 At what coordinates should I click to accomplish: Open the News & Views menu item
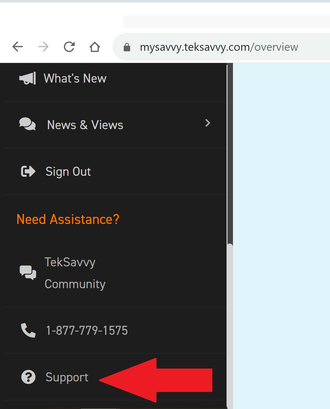85,125
